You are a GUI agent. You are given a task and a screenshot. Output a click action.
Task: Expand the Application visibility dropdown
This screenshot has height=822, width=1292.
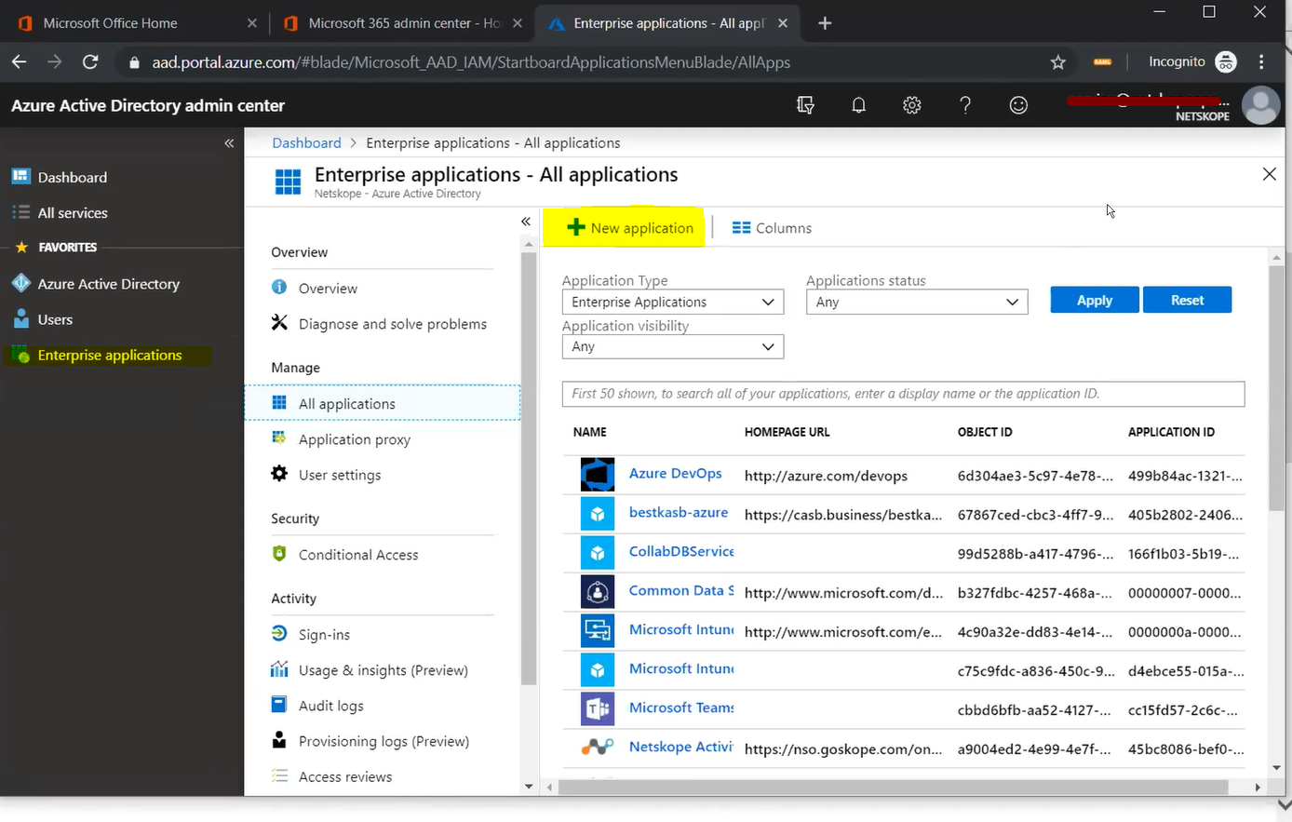point(672,346)
